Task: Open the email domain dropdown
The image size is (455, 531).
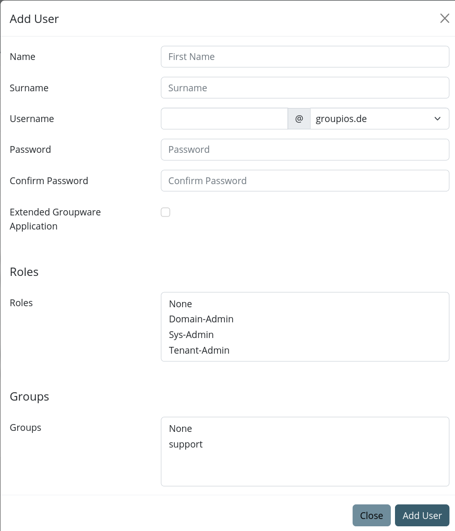Action: click(379, 118)
